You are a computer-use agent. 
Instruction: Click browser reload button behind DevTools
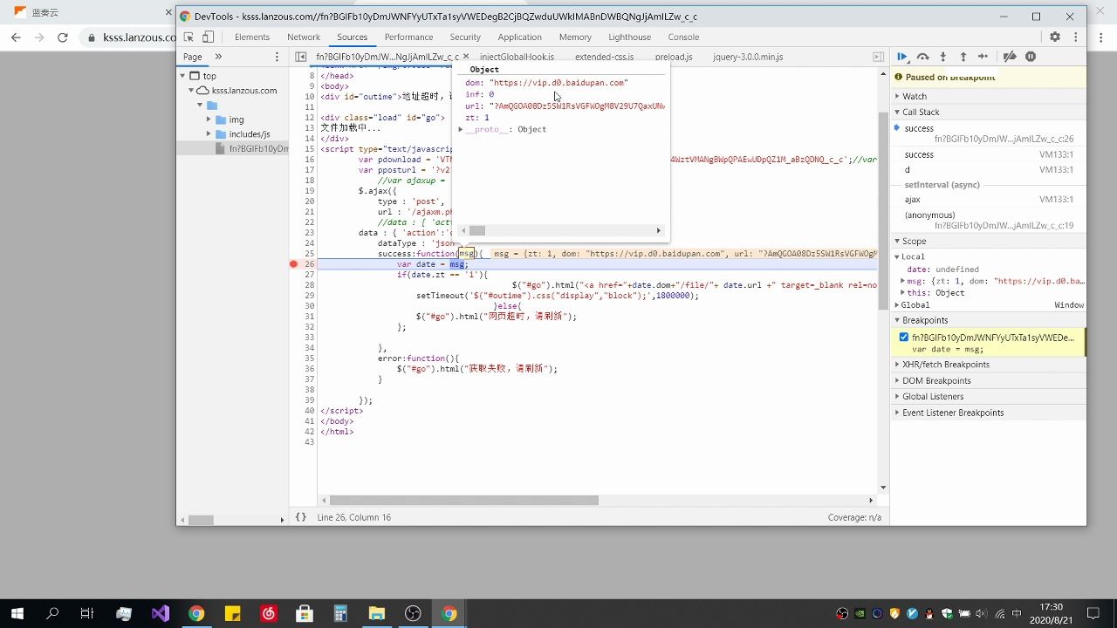coord(62,38)
